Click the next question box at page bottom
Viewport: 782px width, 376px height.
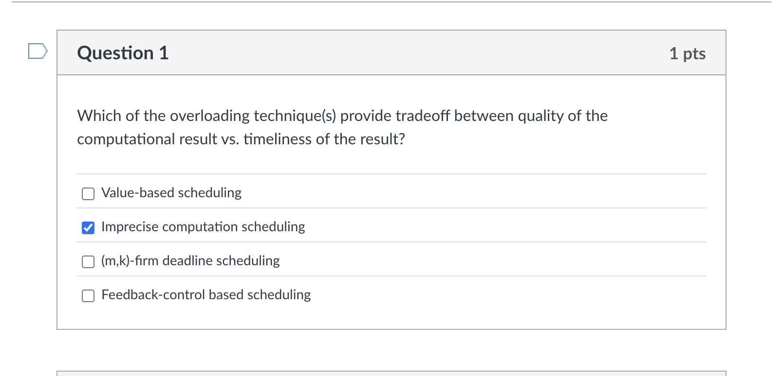[x=390, y=373]
